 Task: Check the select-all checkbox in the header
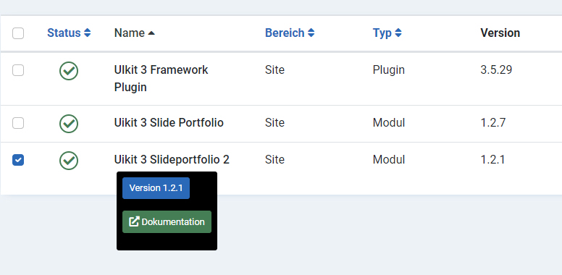[x=18, y=33]
